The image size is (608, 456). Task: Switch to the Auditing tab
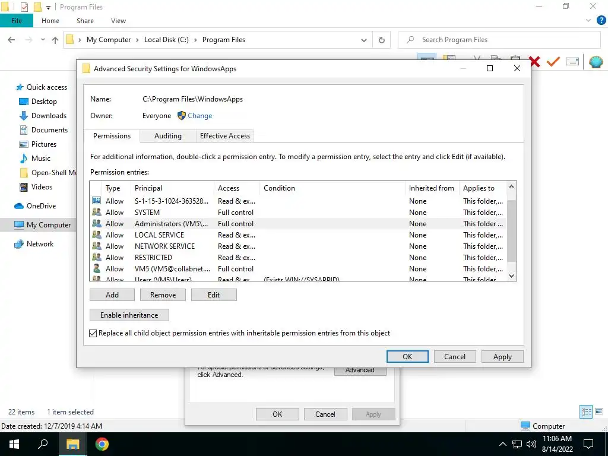(168, 136)
